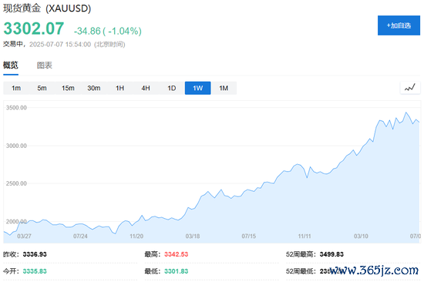Open the 概览 overview tab

tap(11, 65)
